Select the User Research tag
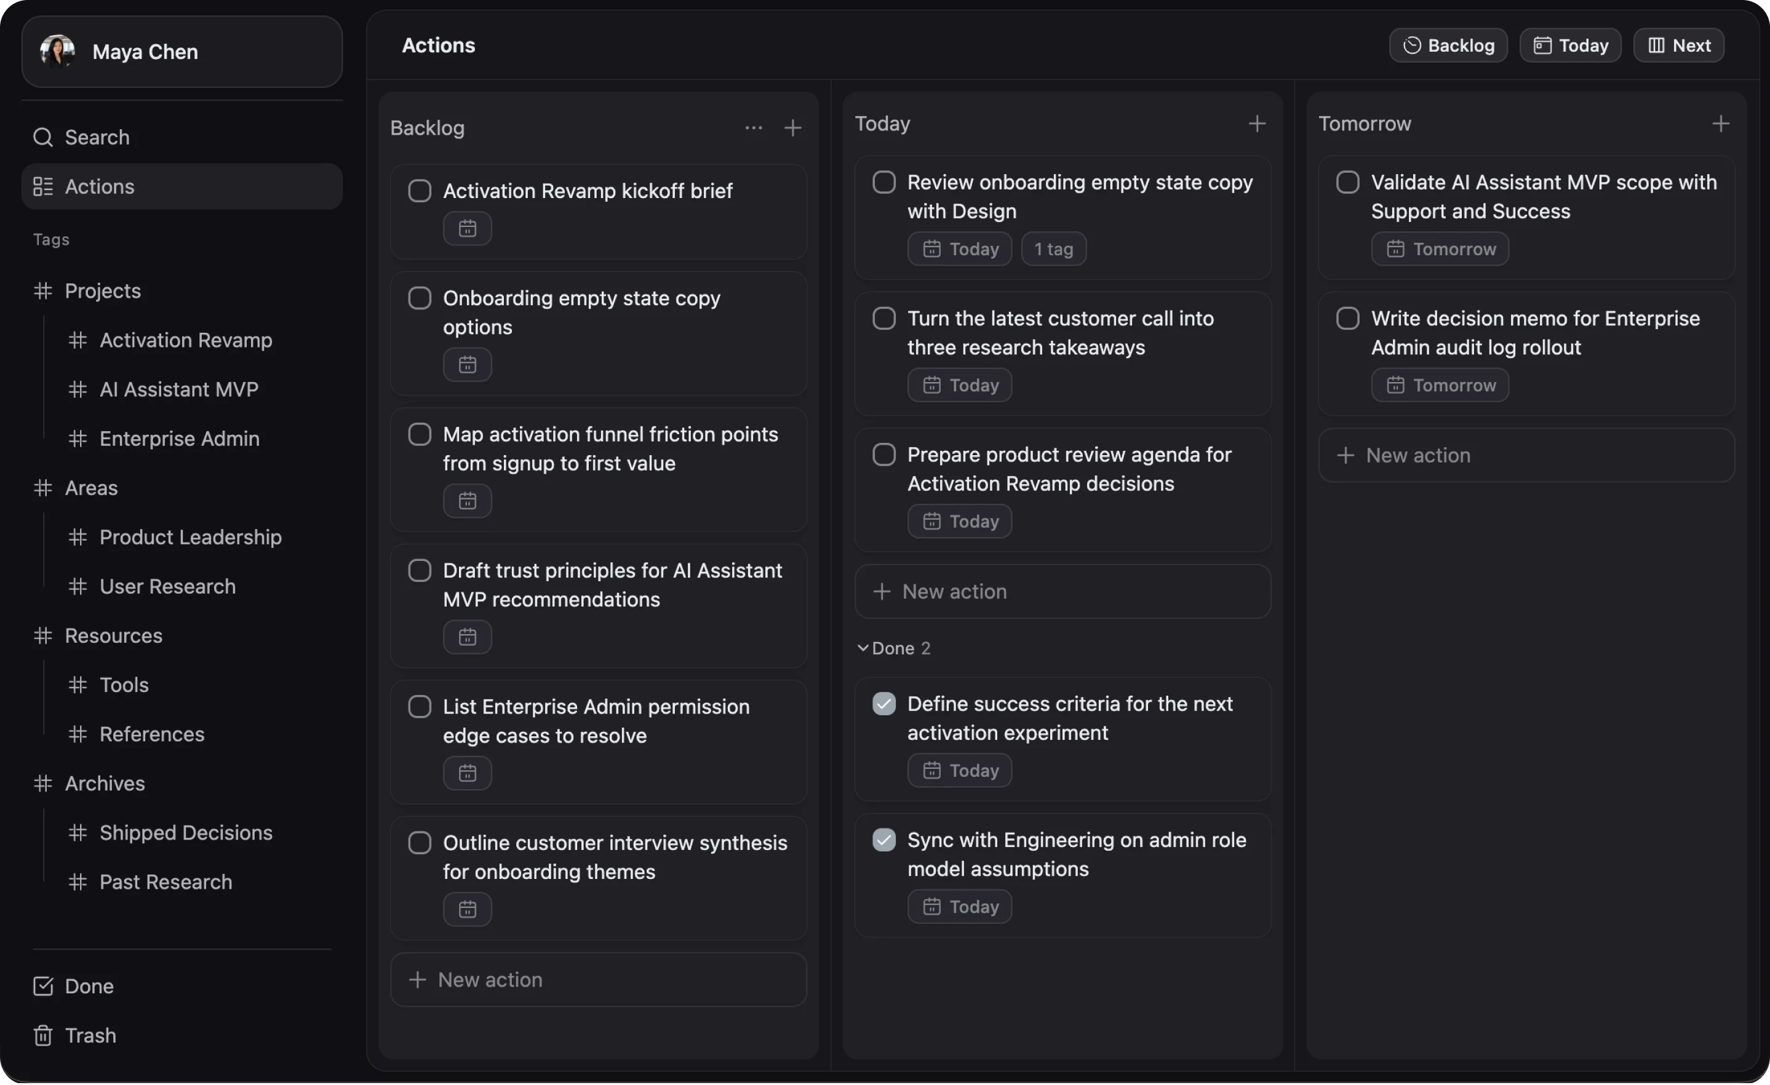 tap(167, 587)
